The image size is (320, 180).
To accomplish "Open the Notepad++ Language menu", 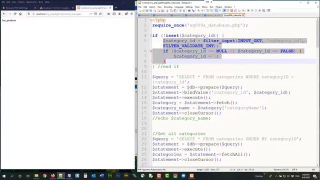I will click(x=179, y=7).
